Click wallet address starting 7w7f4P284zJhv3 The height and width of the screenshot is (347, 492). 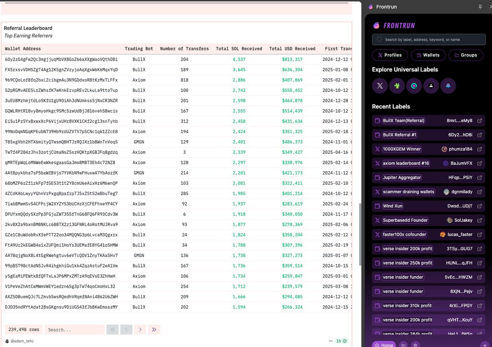pyautogui.click(x=61, y=152)
